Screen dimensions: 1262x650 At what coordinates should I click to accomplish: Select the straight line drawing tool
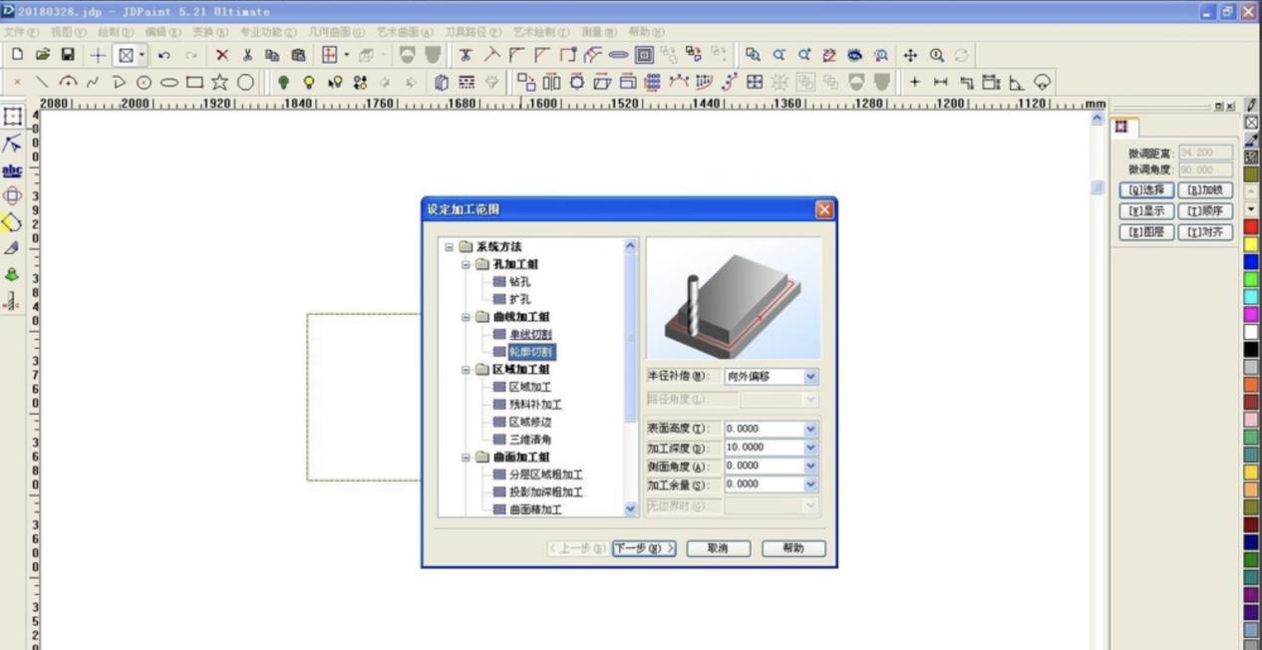point(42,83)
